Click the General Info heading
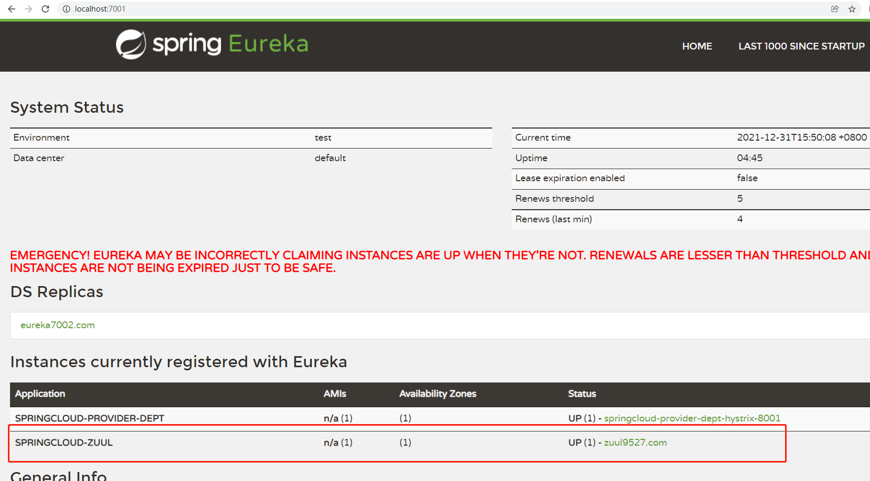 pos(59,476)
